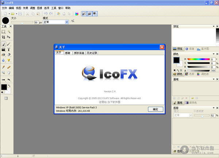Select the rectangular selection tool
Image resolution: width=219 pixels, height=158 pixels.
(x=3, y=32)
